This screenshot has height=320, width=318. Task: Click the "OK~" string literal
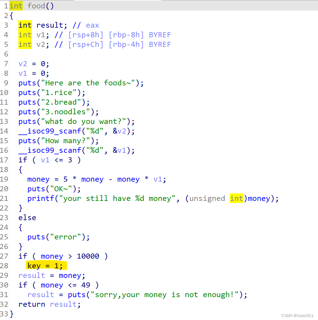tap(61, 189)
